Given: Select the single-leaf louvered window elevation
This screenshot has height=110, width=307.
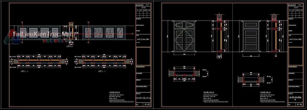Looking at the screenshot, I should (x=251, y=36).
